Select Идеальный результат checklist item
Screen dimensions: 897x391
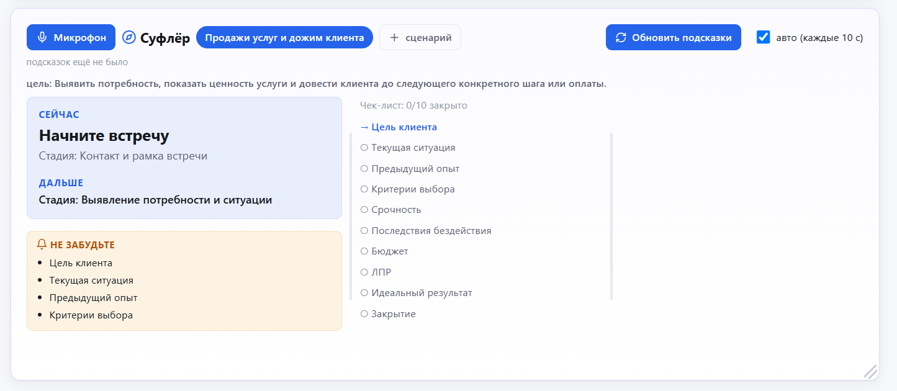(x=417, y=293)
